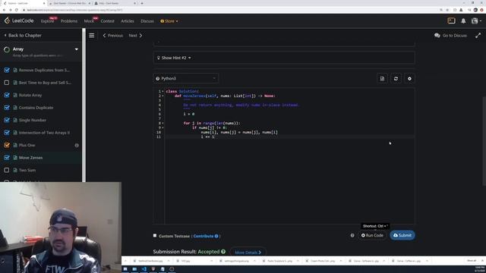
Task: Click the info icon on Plus One row
Action: tap(77, 145)
